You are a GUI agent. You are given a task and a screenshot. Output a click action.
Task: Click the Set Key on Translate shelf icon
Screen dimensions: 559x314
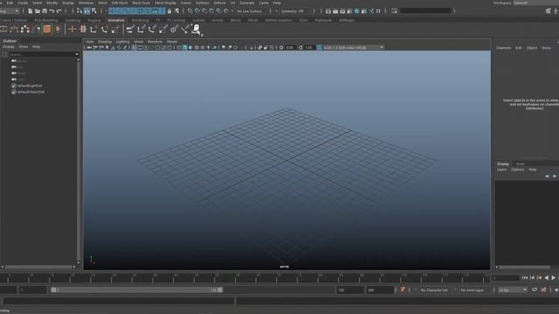click(x=93, y=29)
